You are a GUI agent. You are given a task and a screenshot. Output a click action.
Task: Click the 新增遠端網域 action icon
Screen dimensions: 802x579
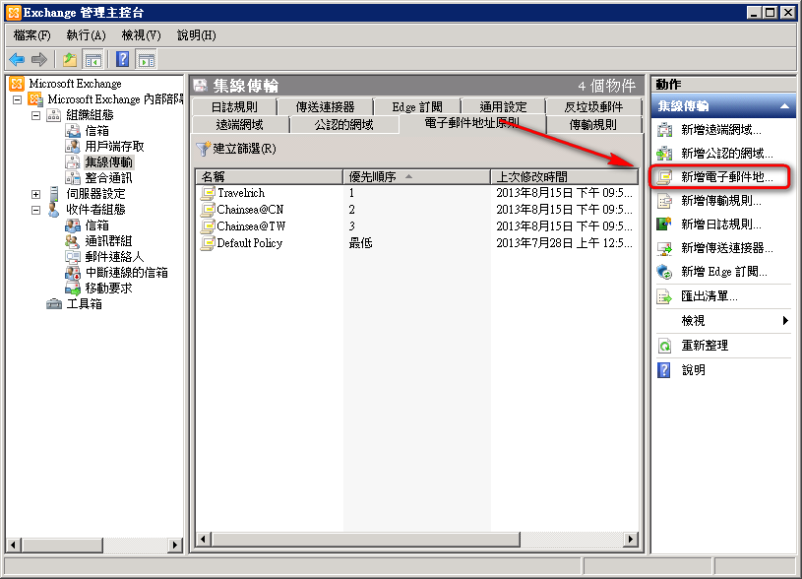coord(664,130)
